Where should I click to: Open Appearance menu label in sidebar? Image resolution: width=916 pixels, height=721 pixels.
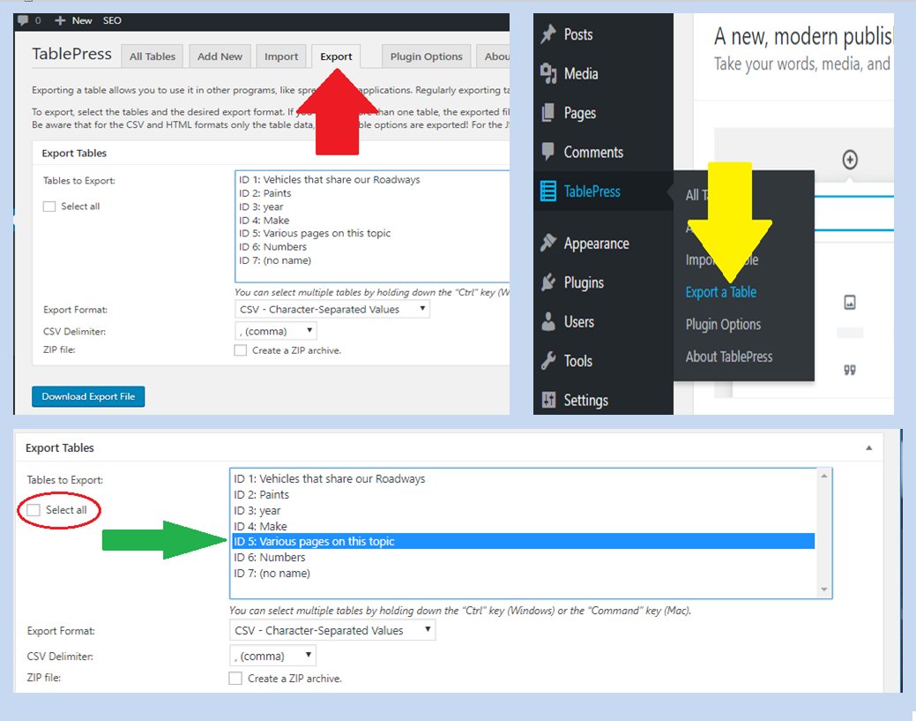pos(597,244)
